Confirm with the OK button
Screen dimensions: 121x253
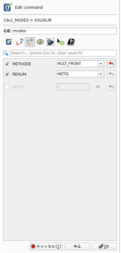(x=104, y=246)
